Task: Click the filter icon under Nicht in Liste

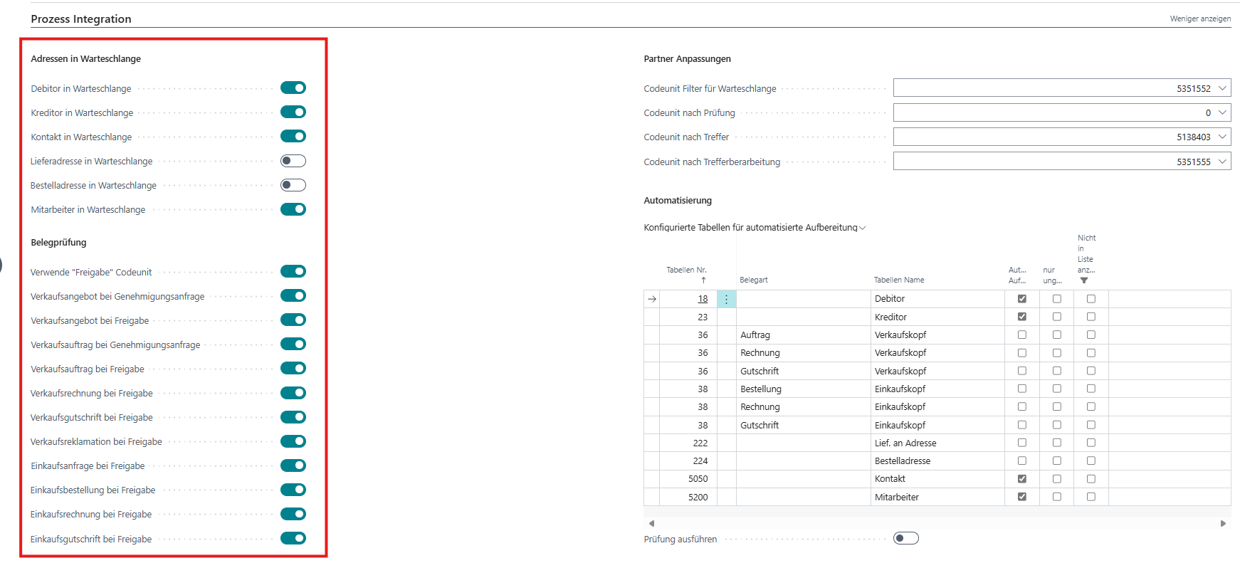Action: point(1084,280)
